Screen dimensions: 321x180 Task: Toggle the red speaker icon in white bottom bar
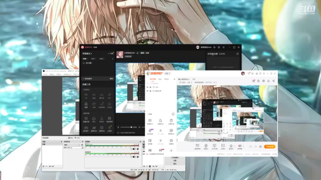pyautogui.click(x=240, y=146)
